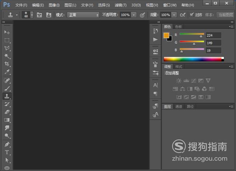Open the layers panel flyout menu

click(x=231, y=106)
